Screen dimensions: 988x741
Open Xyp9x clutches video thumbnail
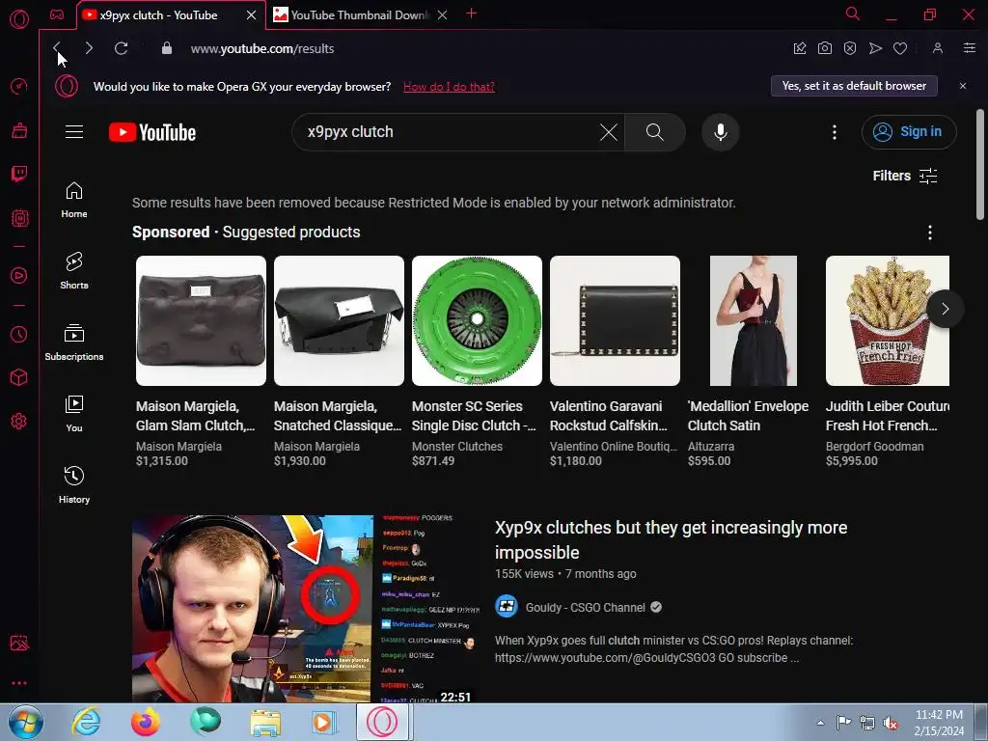coord(306,609)
